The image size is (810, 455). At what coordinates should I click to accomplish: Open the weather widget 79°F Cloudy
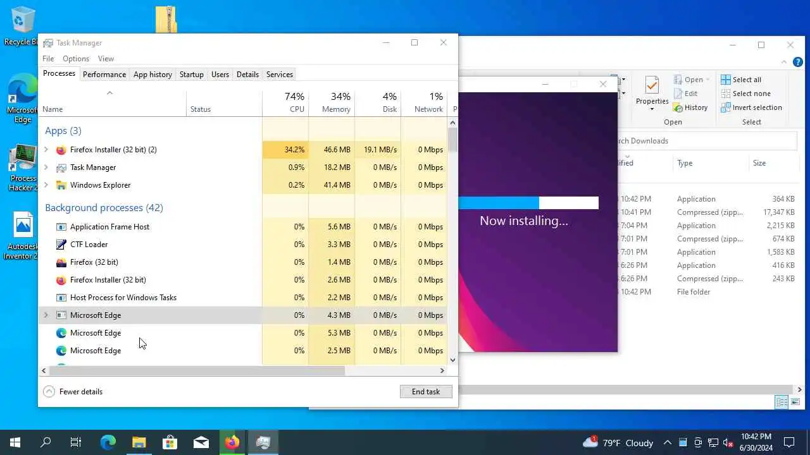pos(618,442)
